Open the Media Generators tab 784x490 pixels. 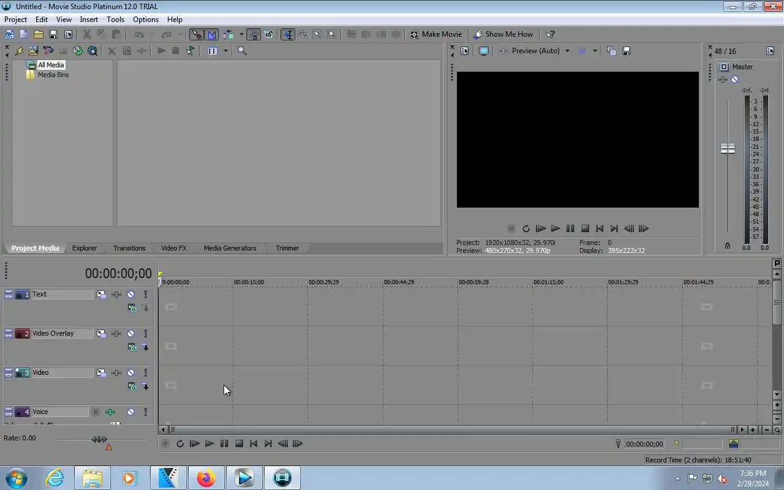pyautogui.click(x=230, y=248)
